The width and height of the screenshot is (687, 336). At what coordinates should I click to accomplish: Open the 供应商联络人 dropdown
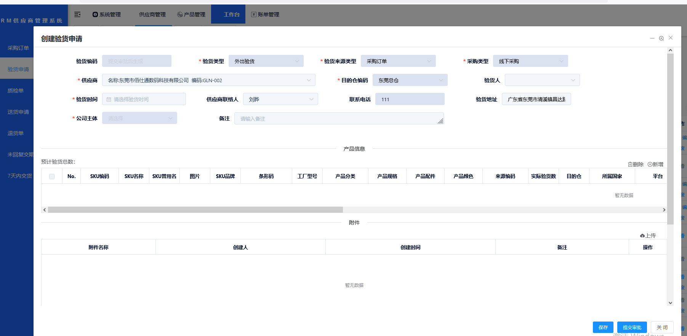tap(280, 99)
